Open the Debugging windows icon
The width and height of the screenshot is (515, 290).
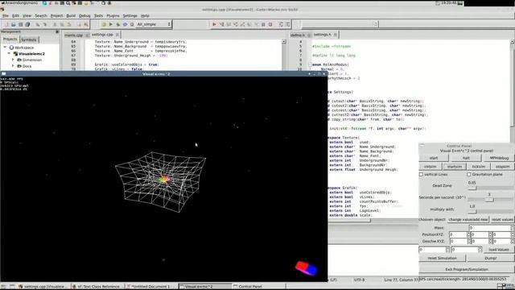coord(281,24)
